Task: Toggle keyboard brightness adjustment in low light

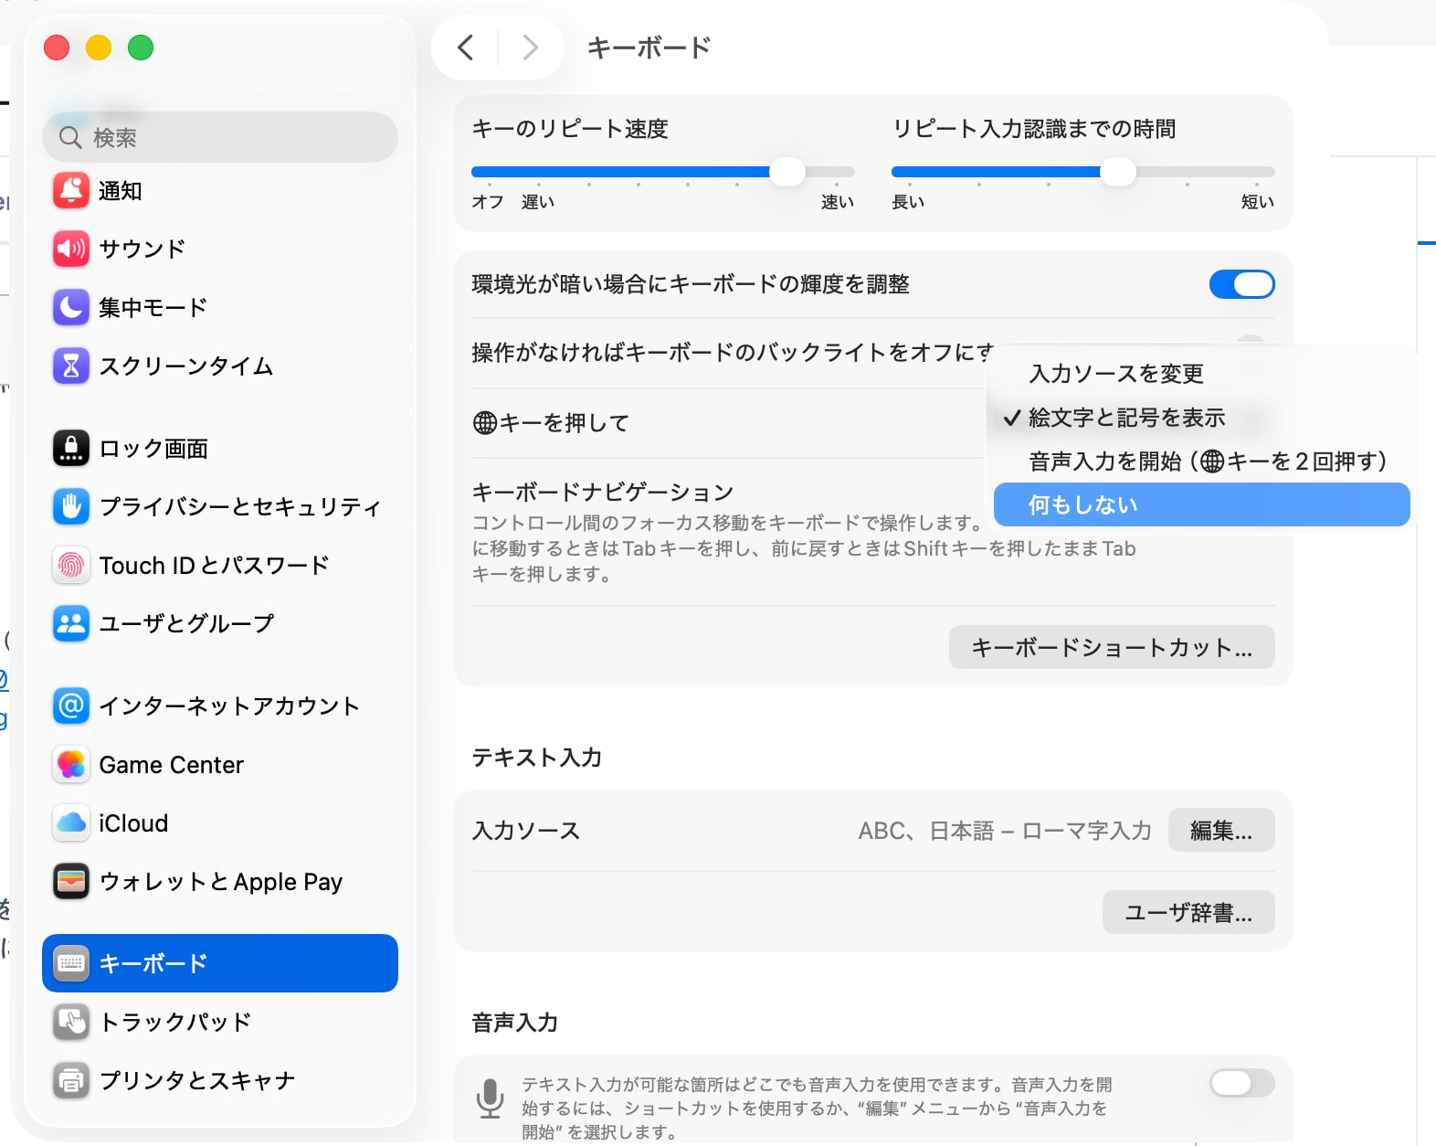Action: click(x=1241, y=284)
